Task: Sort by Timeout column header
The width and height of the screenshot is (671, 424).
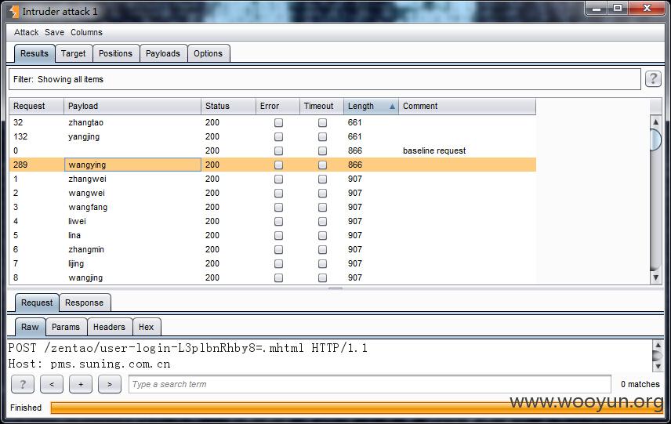Action: pyautogui.click(x=321, y=106)
